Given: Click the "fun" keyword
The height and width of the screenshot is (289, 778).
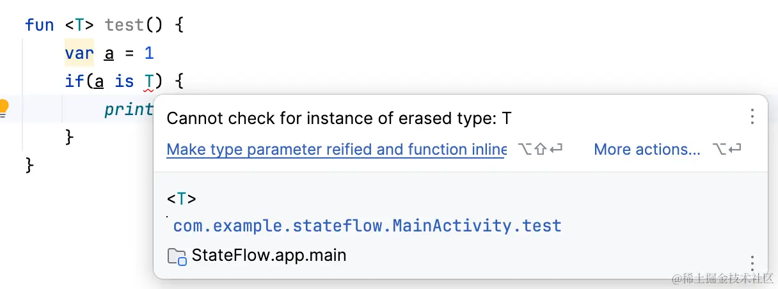Looking at the screenshot, I should [x=40, y=26].
